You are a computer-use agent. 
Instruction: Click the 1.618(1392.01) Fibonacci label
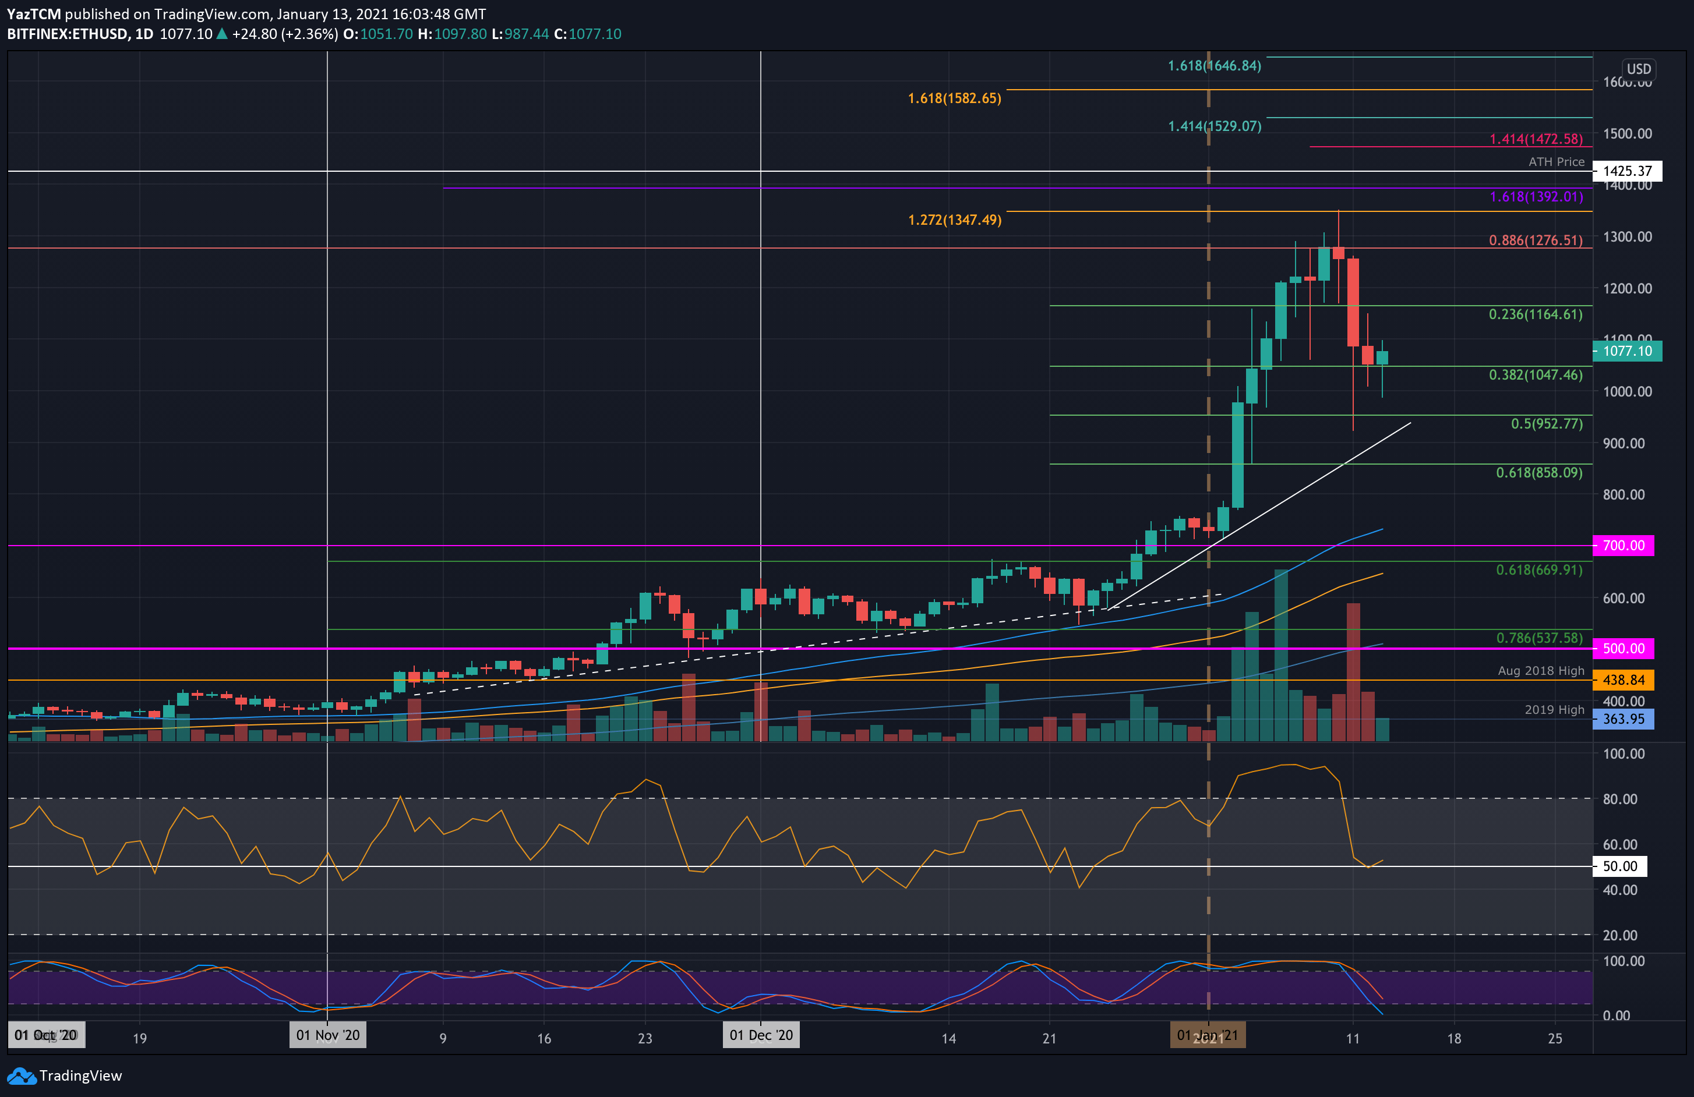tap(1536, 196)
